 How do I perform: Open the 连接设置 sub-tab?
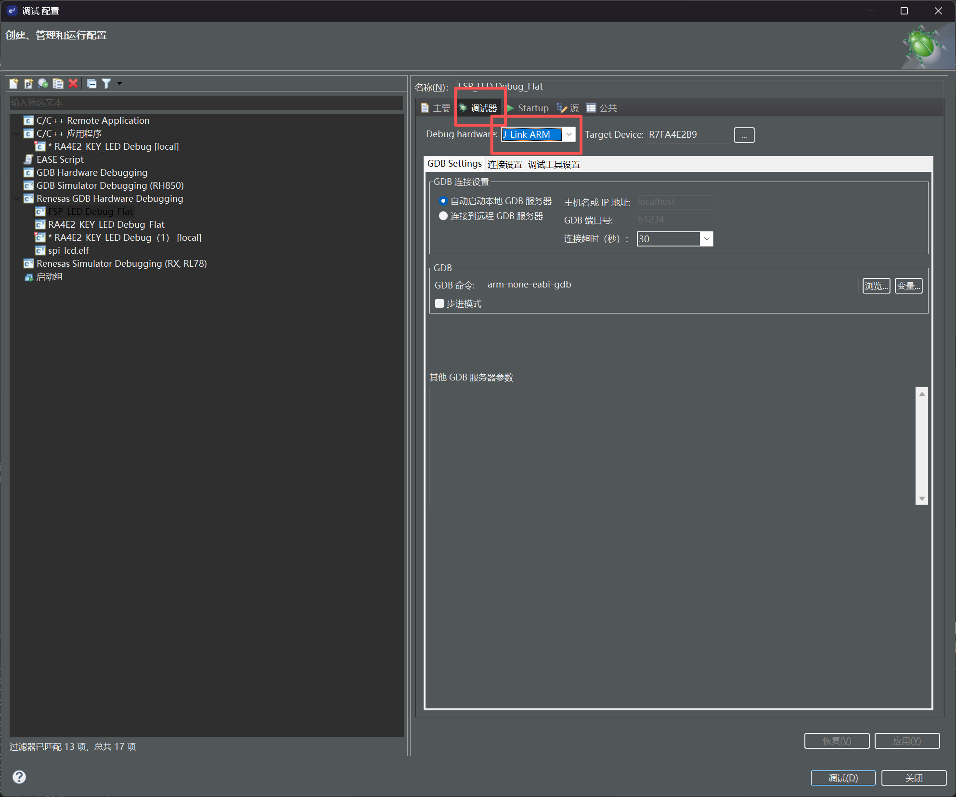click(504, 164)
